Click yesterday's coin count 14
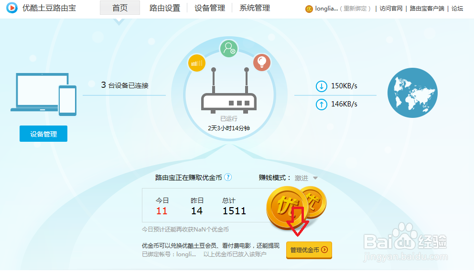This screenshot has width=474, height=273. coord(197,211)
